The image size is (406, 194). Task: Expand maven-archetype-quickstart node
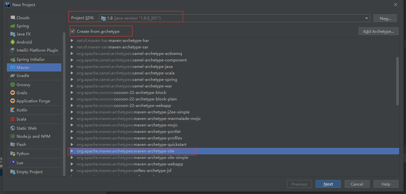point(72,145)
